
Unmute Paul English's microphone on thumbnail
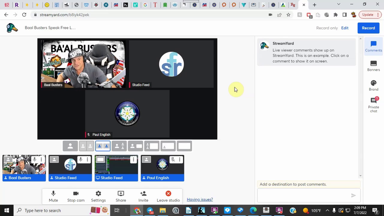tap(173, 160)
